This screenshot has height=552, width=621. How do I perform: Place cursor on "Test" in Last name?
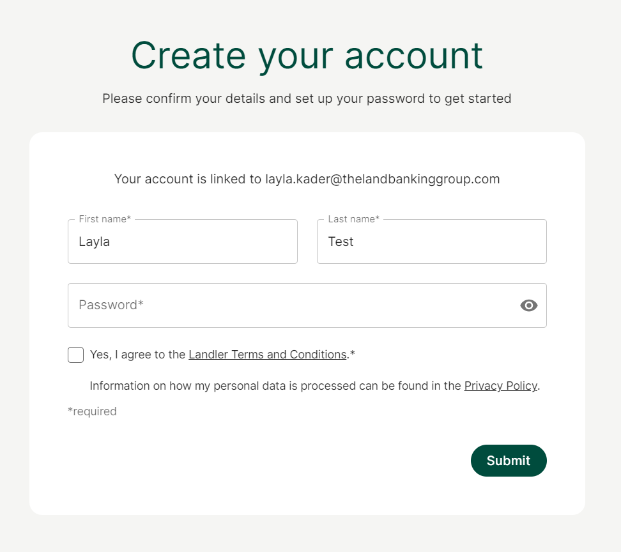click(341, 241)
